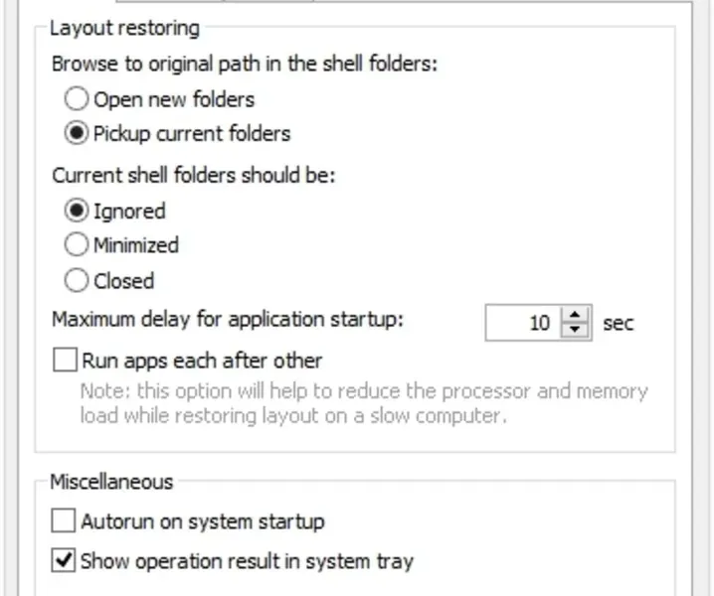Click the 'Layout restoring' group heading
Screen dimensions: 714x596
pyautogui.click(x=124, y=28)
